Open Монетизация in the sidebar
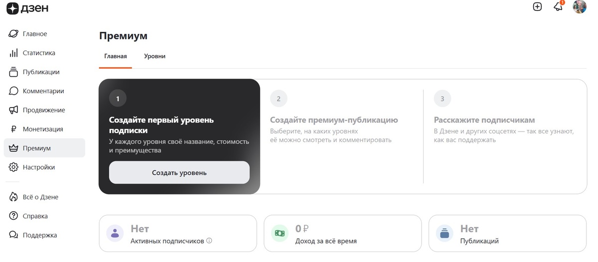The height and width of the screenshot is (262, 598). [44, 129]
